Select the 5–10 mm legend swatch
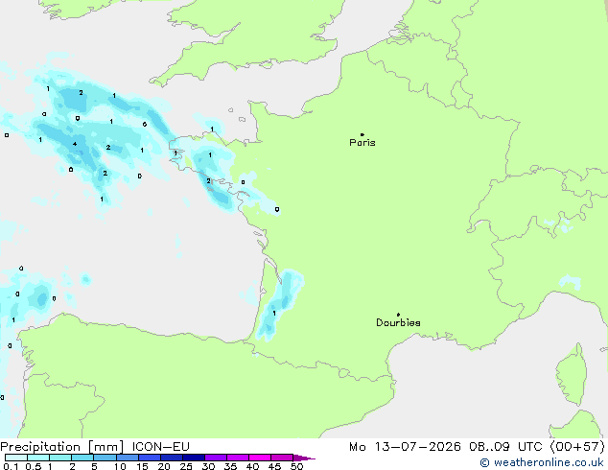Viewport: 608px width, 470px height. [x=105, y=458]
